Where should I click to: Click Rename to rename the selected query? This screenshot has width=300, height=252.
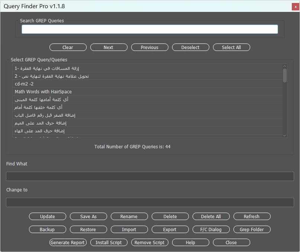pos(129,216)
